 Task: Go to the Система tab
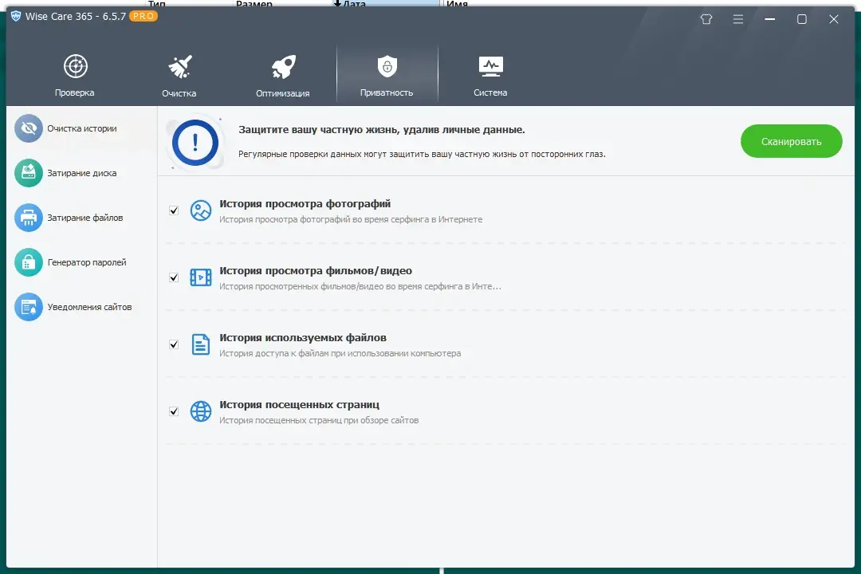click(x=490, y=75)
